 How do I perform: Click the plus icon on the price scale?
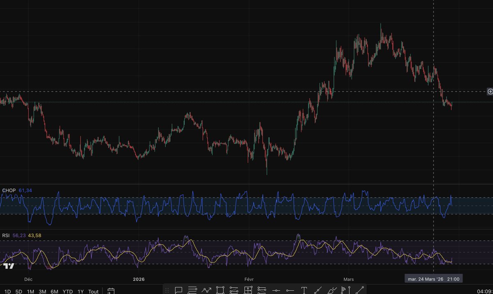(490, 91)
